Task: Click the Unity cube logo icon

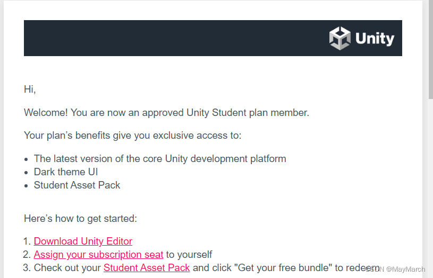Action: 339,38
